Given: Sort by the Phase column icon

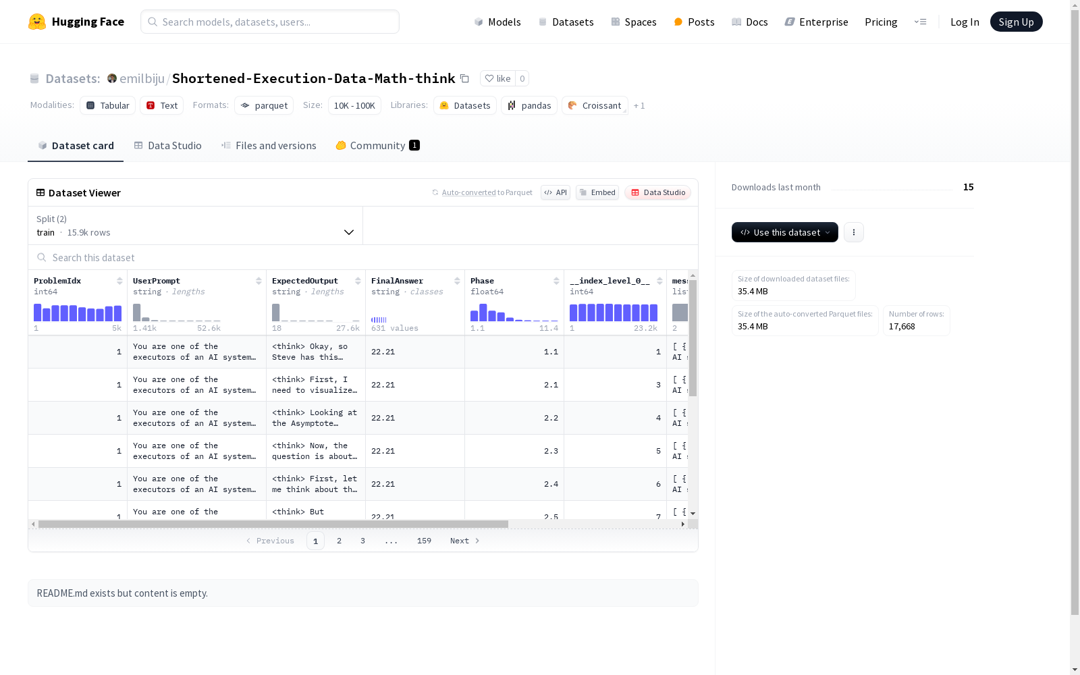Looking at the screenshot, I should (556, 281).
